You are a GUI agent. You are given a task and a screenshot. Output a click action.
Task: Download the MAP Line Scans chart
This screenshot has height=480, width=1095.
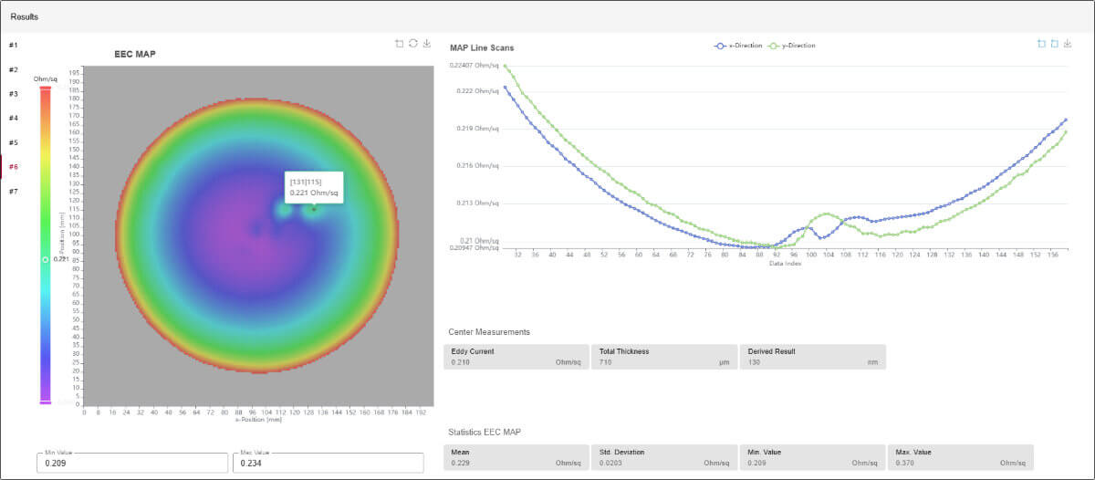coord(1068,43)
